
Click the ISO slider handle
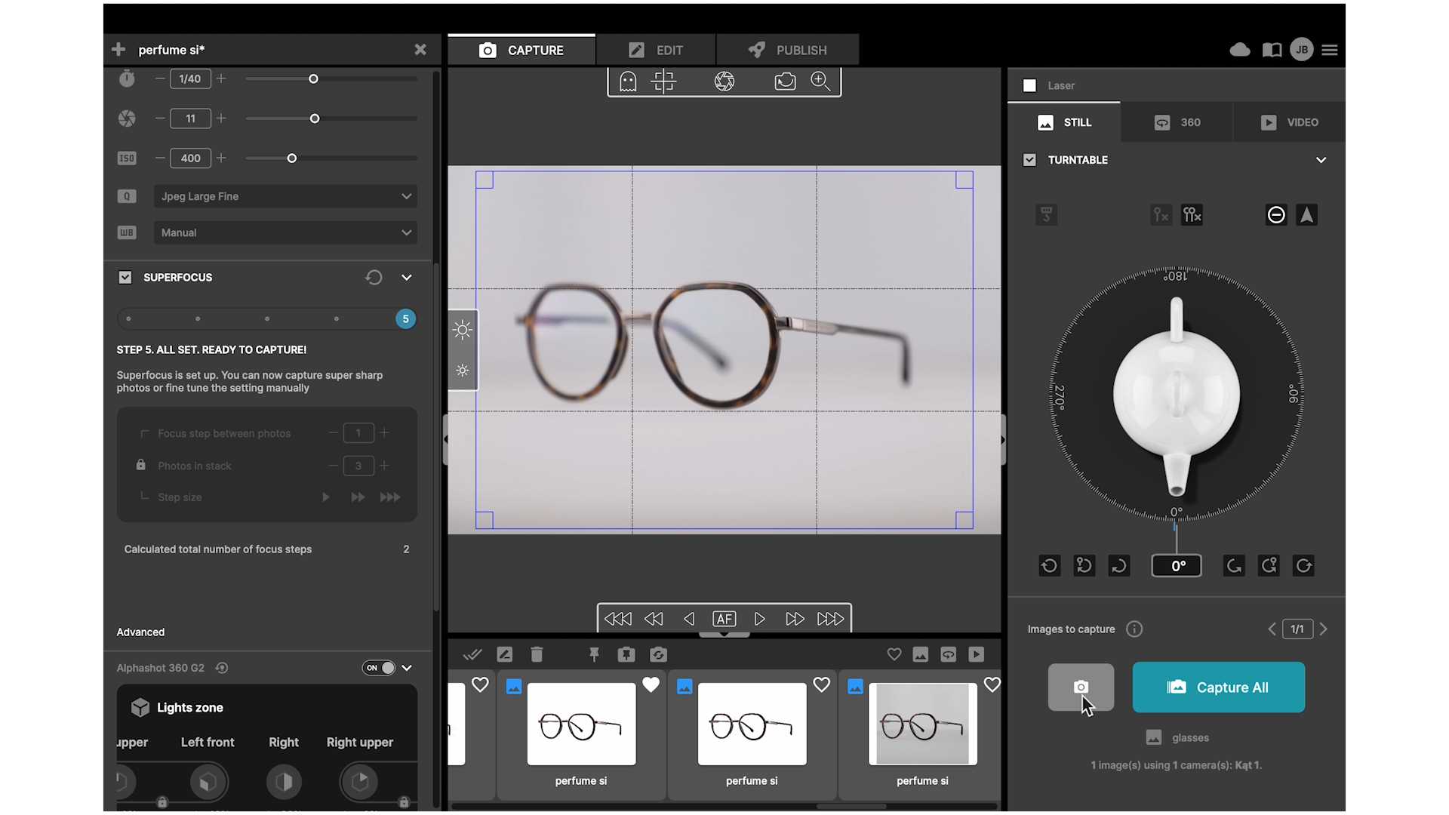(x=292, y=158)
